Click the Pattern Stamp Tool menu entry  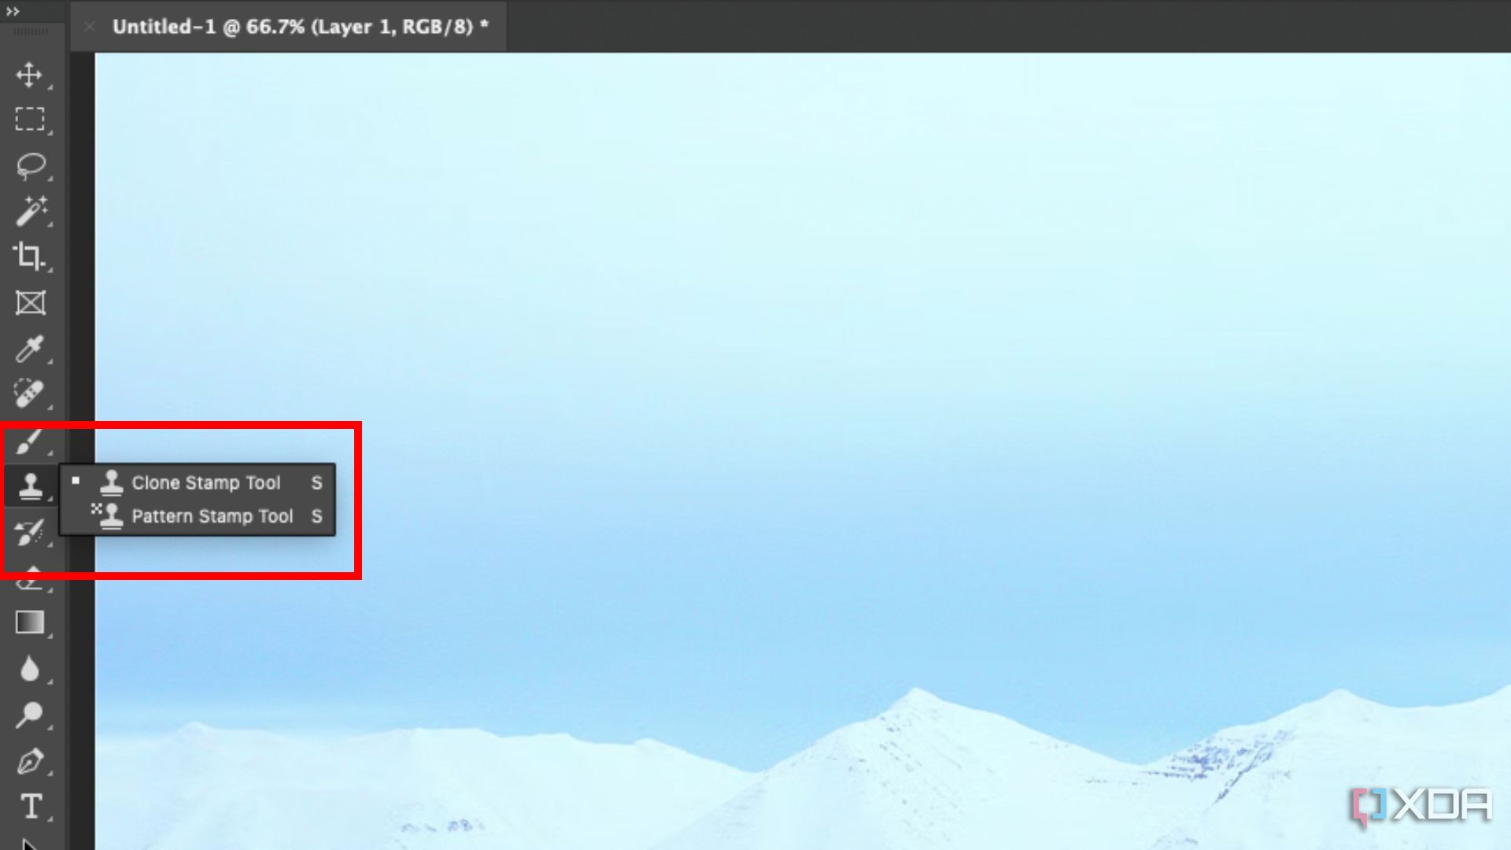coord(212,516)
